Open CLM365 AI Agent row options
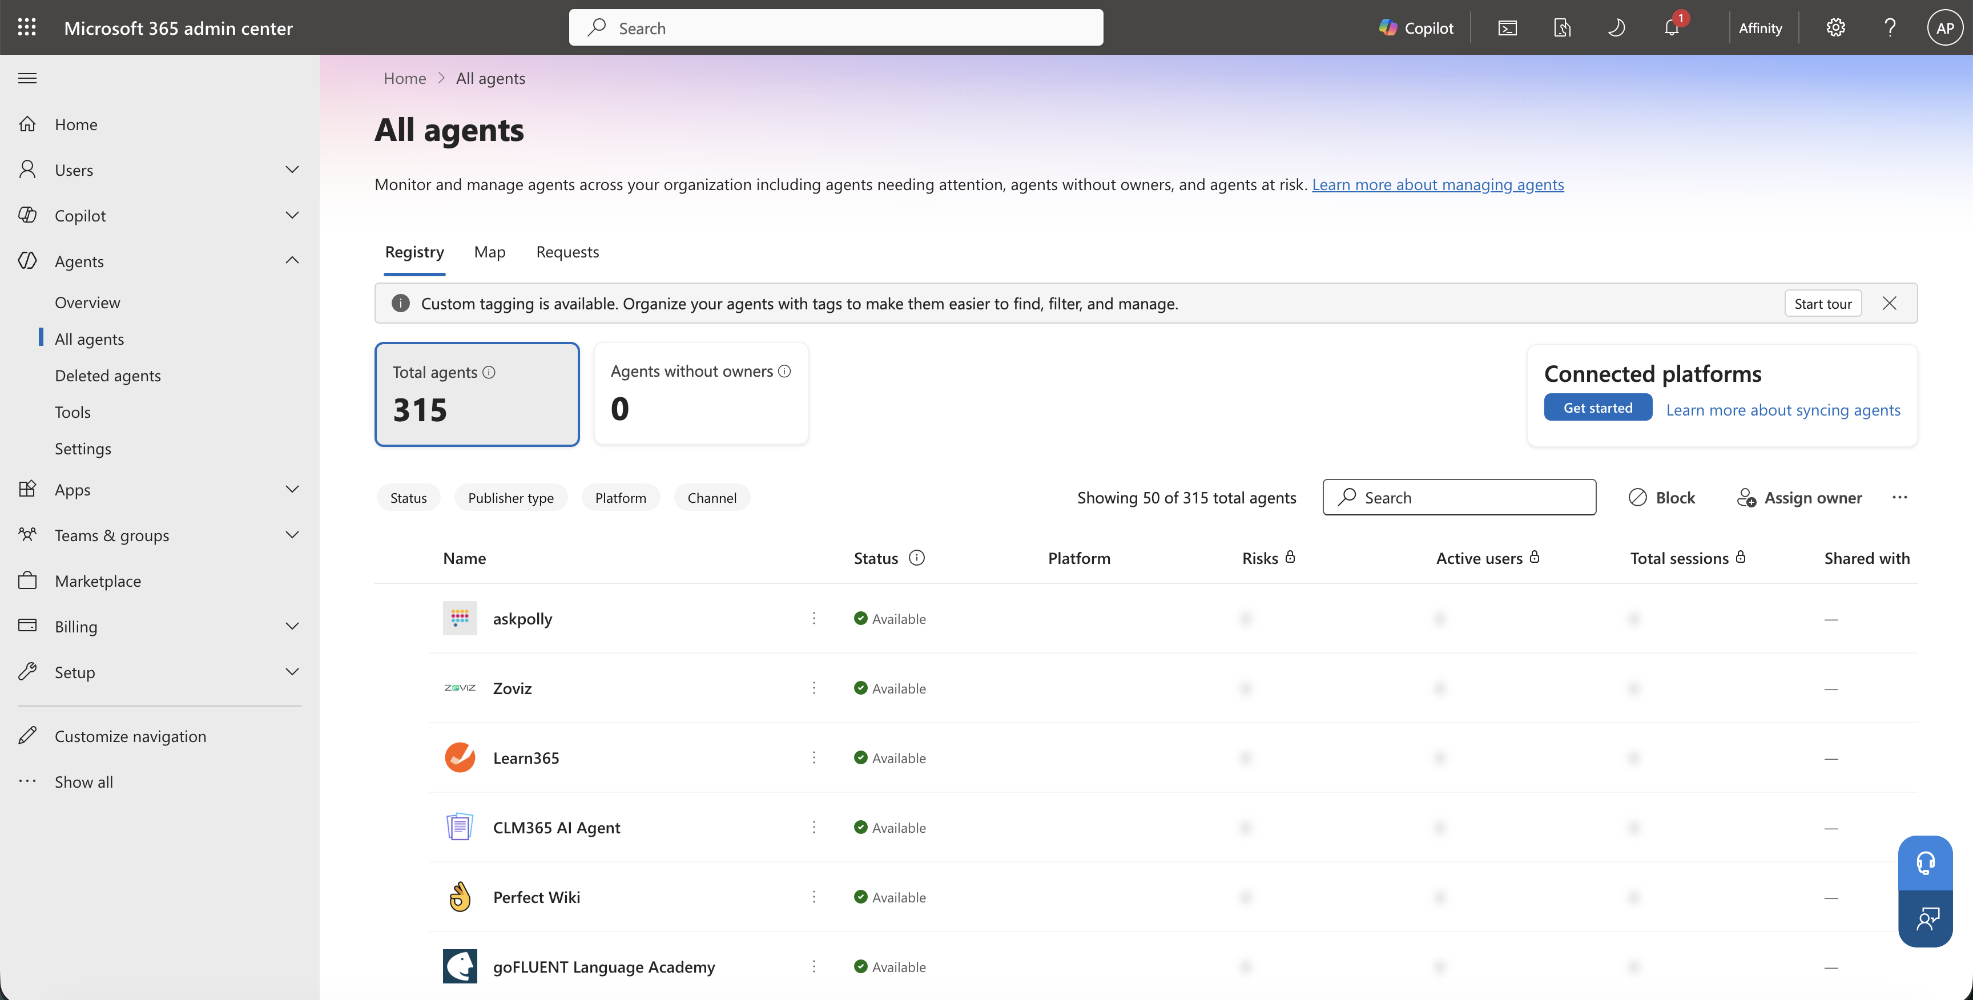 814,827
